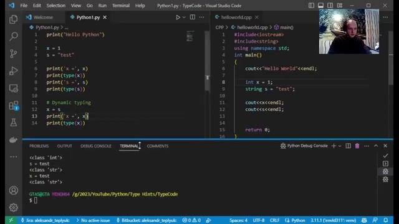Open terminal panel more actions ellipsis
This screenshot has height=224, width=399.
click(367, 146)
